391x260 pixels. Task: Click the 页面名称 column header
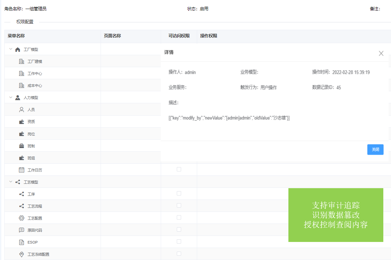pos(112,36)
